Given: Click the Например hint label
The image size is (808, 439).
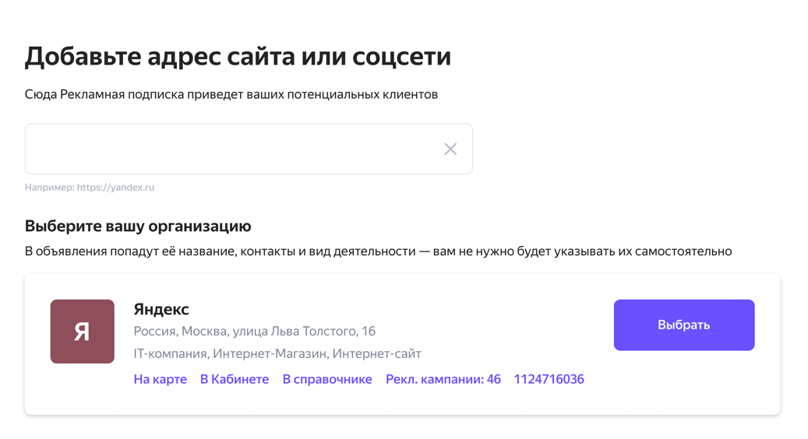Looking at the screenshot, I should (x=49, y=188).
